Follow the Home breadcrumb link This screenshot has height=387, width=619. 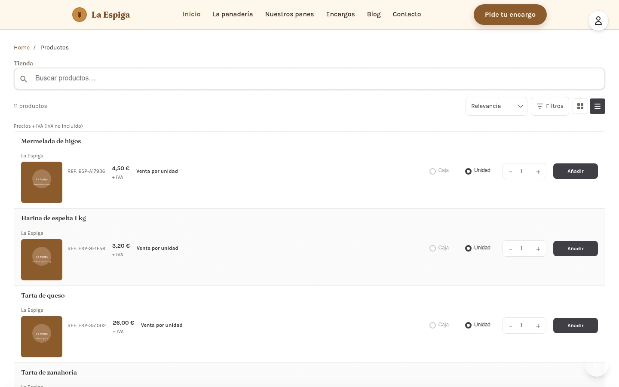21,47
